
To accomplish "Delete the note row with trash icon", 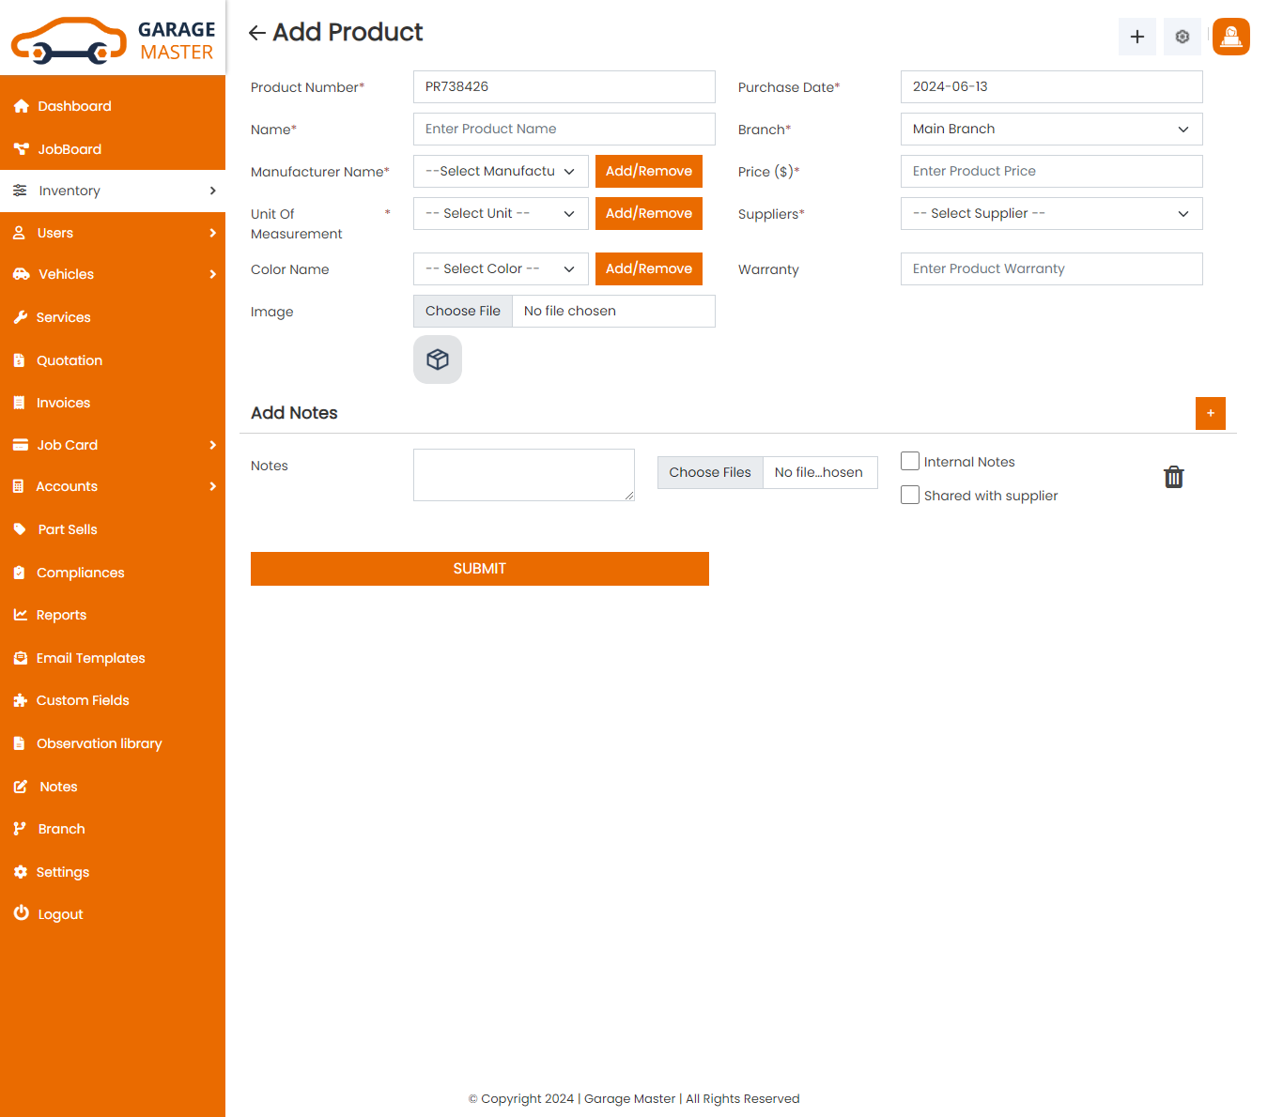I will point(1173,478).
